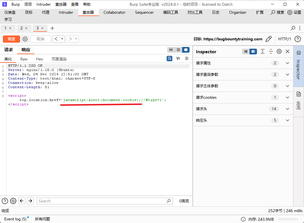Switch to Repeater tab 1
The image size is (304, 223).
click(x=5, y=28)
